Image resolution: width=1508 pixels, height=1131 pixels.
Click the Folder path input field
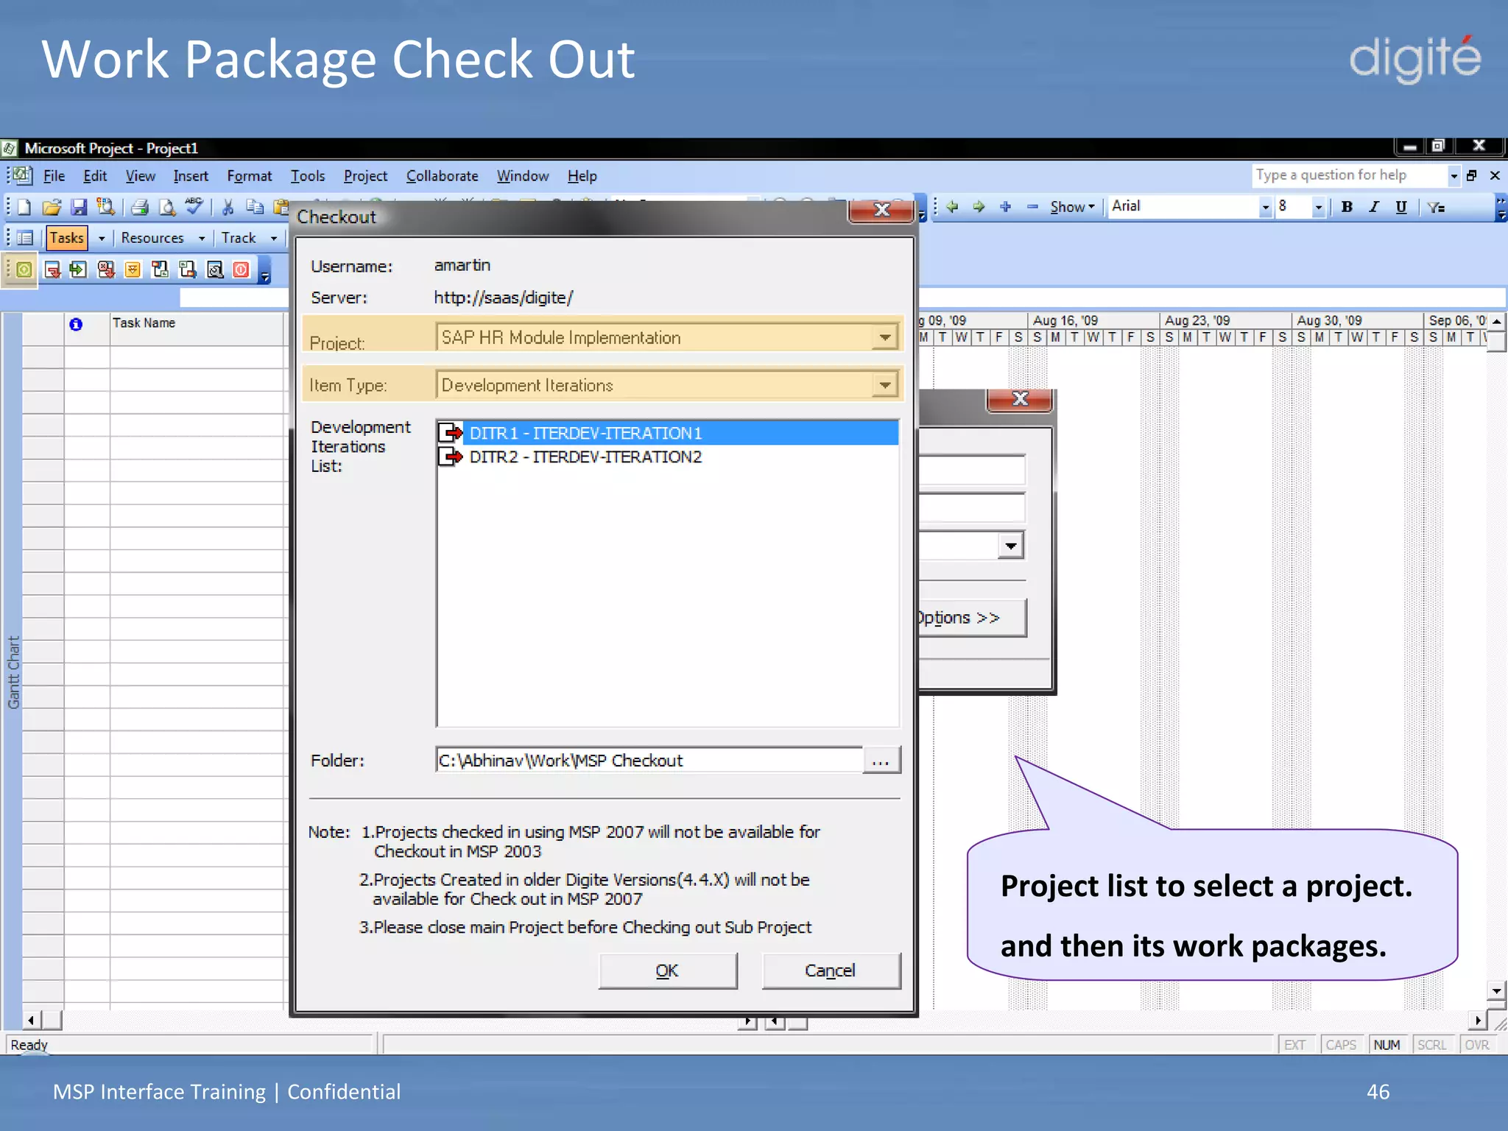[x=649, y=760]
